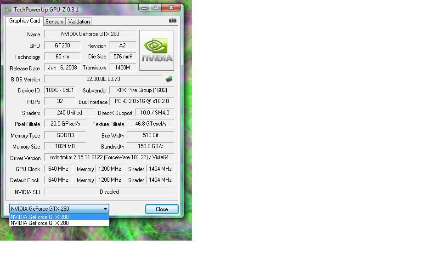Click the Memory Type field GDDR3
Screen dimensions: 441x276
click(65, 135)
